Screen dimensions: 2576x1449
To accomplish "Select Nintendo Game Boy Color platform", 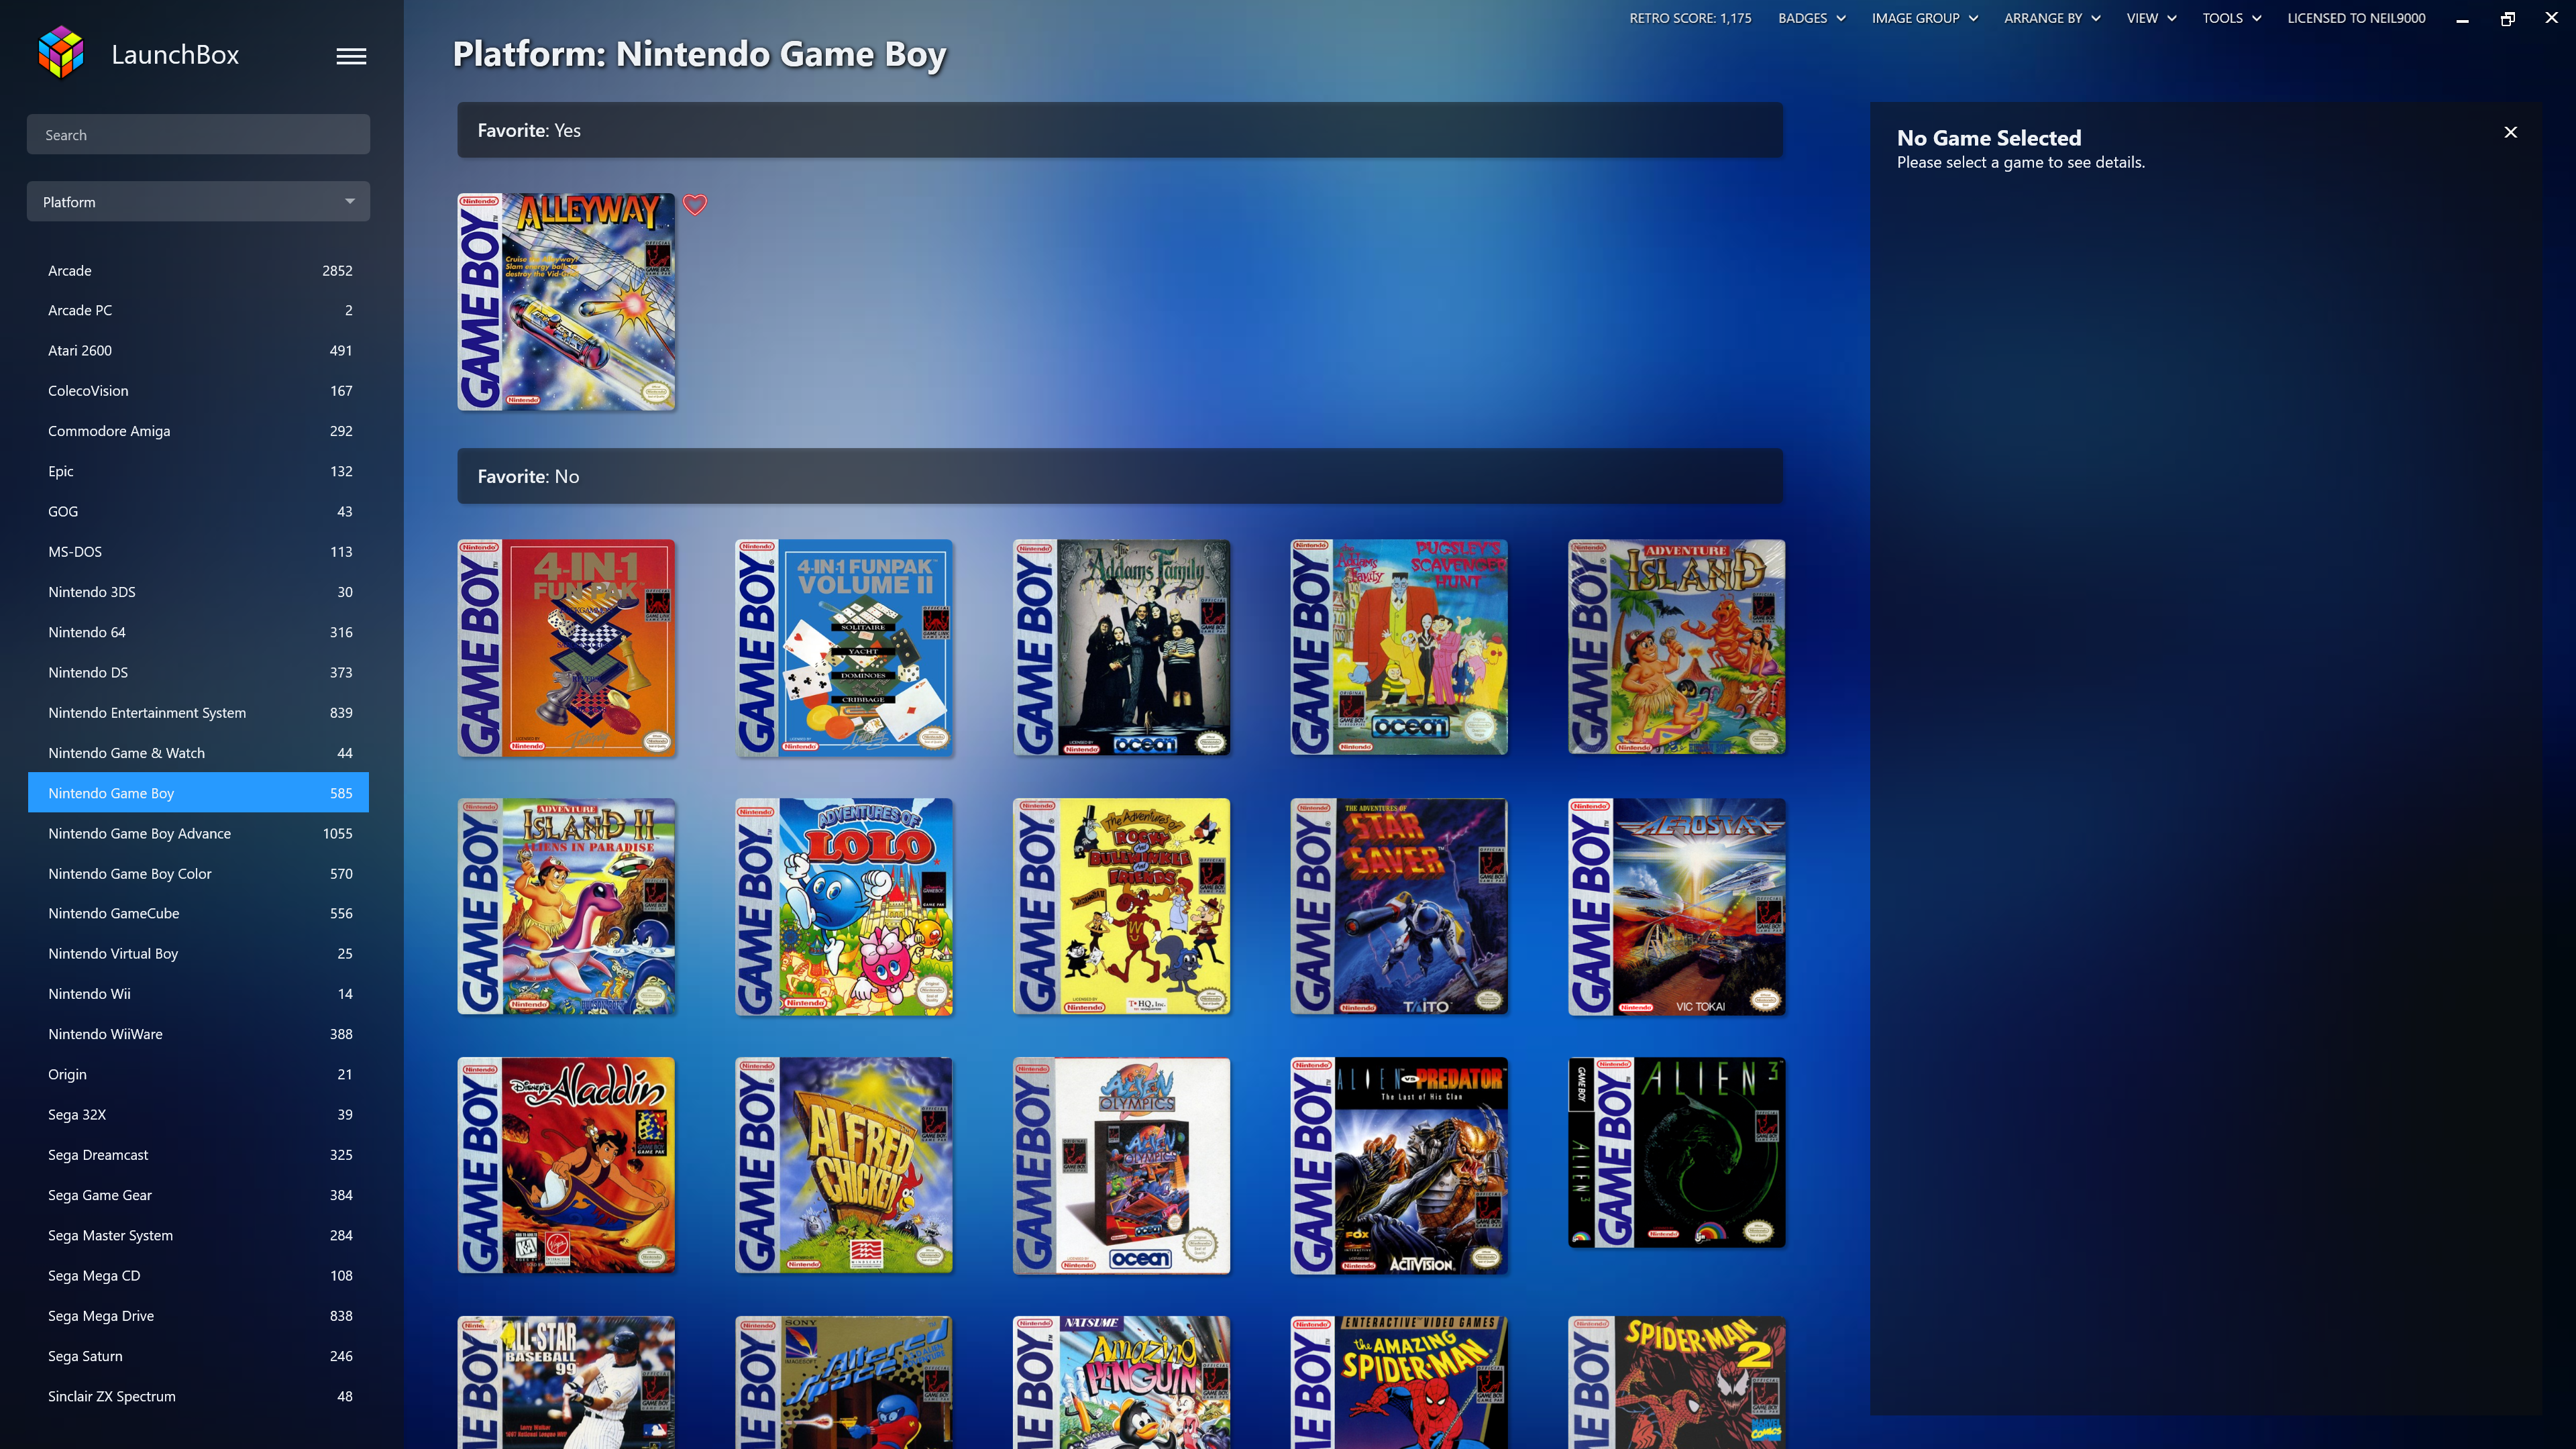I will coord(198,874).
